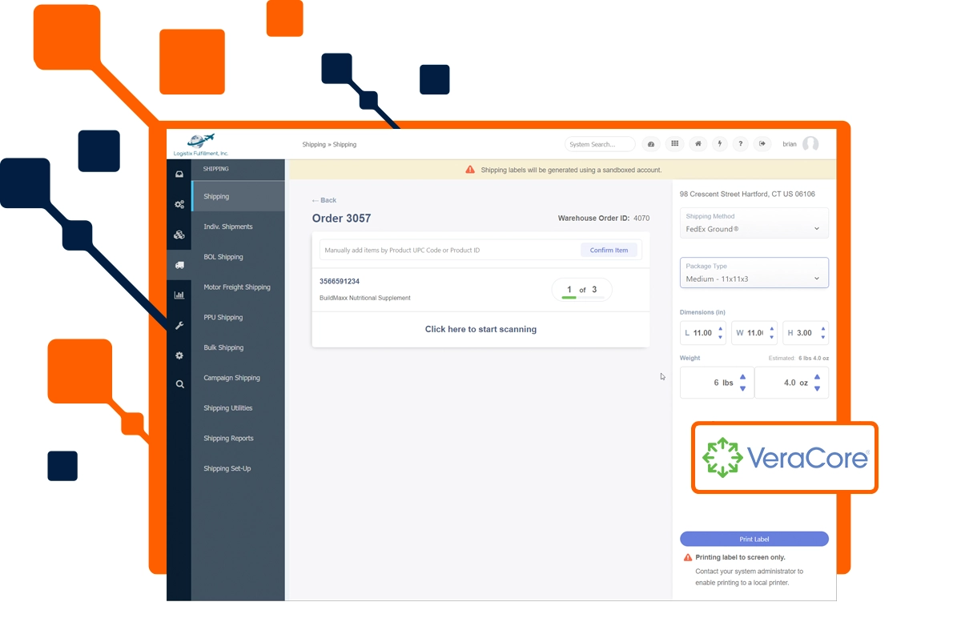Click the lightning bolt icon in the top bar
961x630 pixels.
[719, 144]
